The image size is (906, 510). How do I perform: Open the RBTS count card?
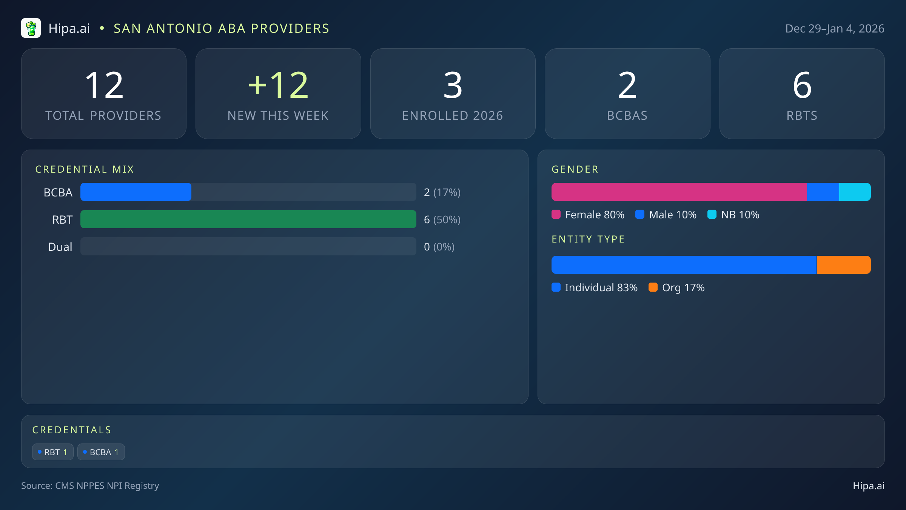802,93
